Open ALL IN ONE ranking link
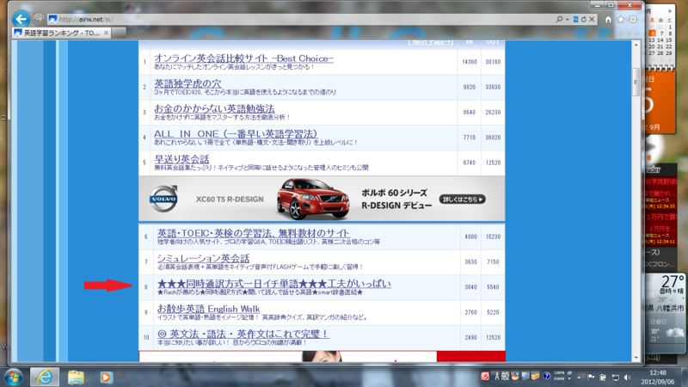688x387 pixels. click(x=236, y=134)
